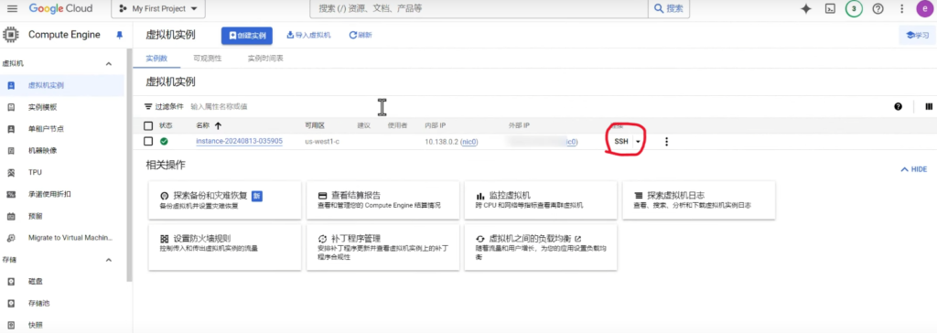Open the three-dot settings menu in header
Image resolution: width=937 pixels, height=333 pixels.
click(901, 9)
